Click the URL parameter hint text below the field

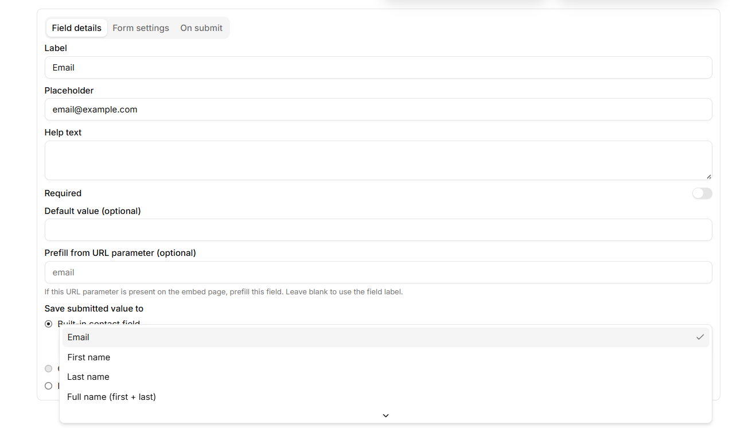pos(224,292)
